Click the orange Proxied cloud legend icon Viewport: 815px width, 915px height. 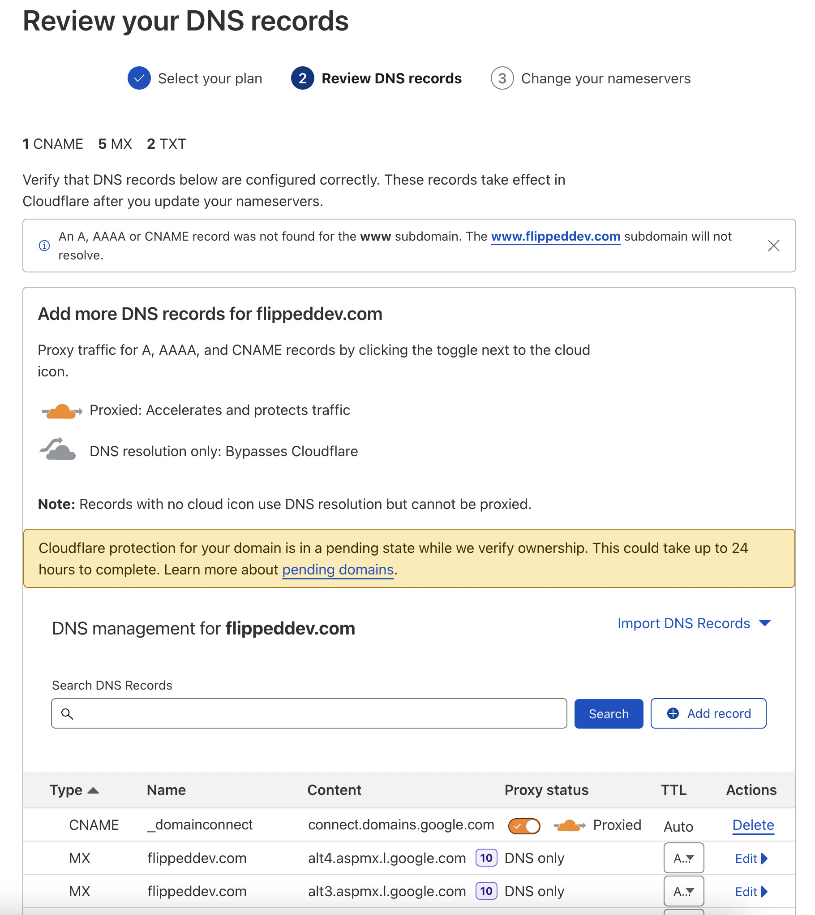coord(62,409)
